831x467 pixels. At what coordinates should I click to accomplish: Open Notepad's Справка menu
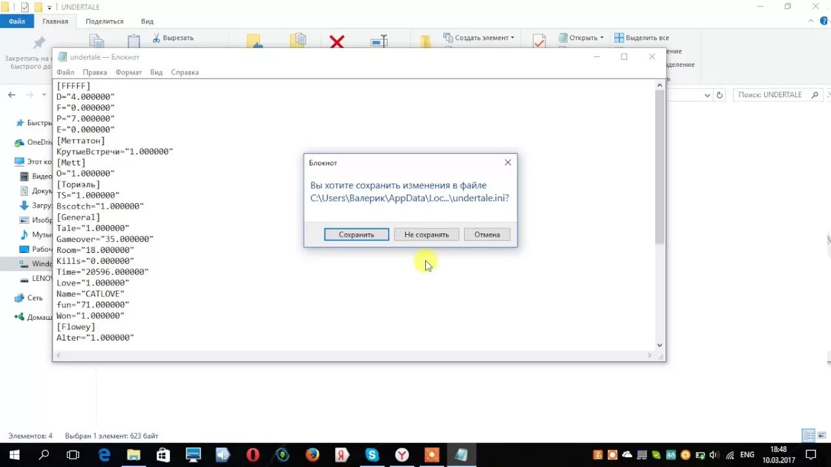[185, 72]
